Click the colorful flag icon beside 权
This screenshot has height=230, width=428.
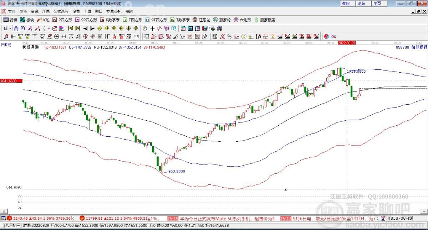[61, 28]
